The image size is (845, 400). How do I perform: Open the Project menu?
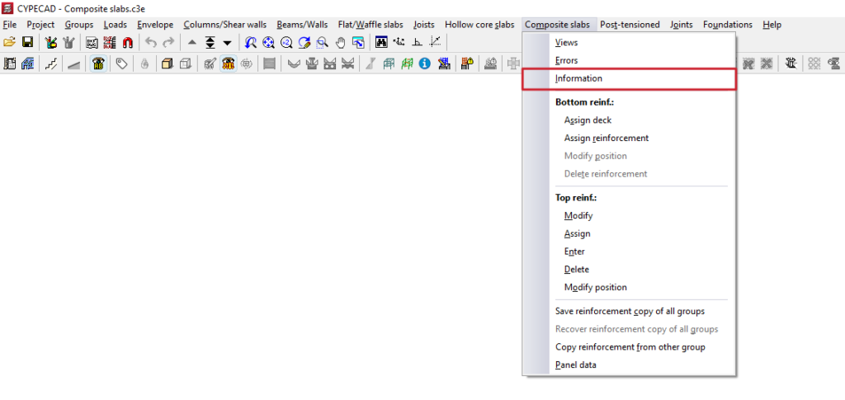pos(41,25)
